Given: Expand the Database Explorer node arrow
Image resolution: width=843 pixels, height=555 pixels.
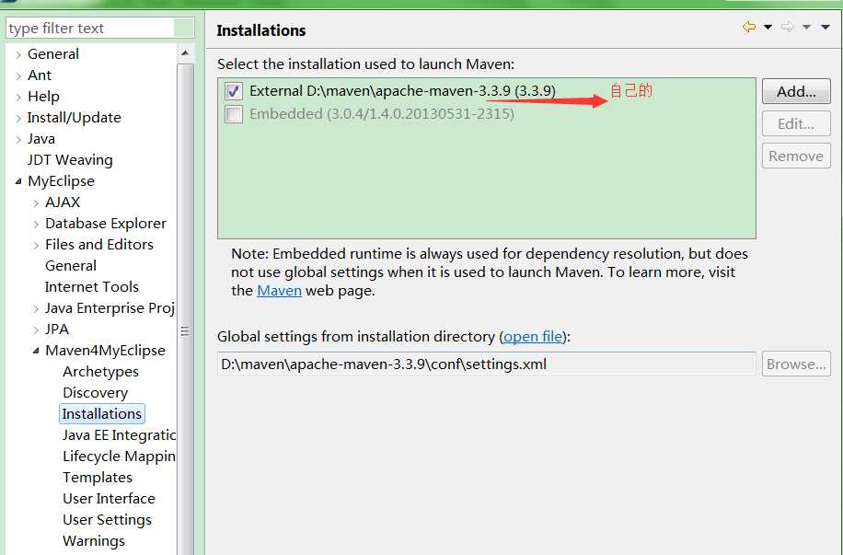Looking at the screenshot, I should [x=36, y=224].
